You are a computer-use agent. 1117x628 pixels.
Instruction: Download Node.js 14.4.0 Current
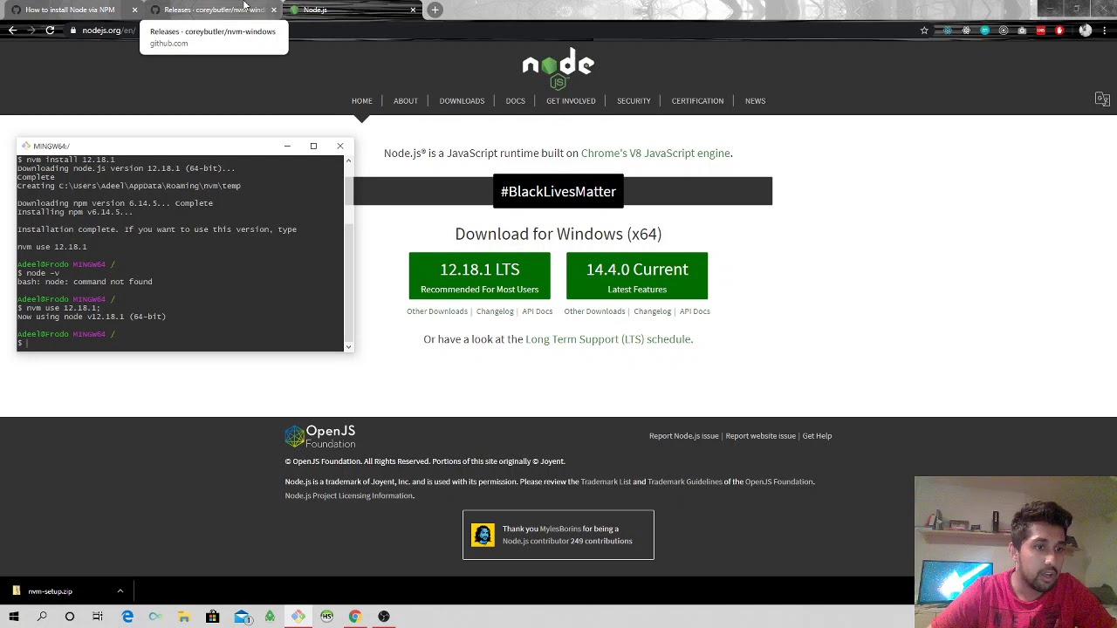click(x=637, y=276)
